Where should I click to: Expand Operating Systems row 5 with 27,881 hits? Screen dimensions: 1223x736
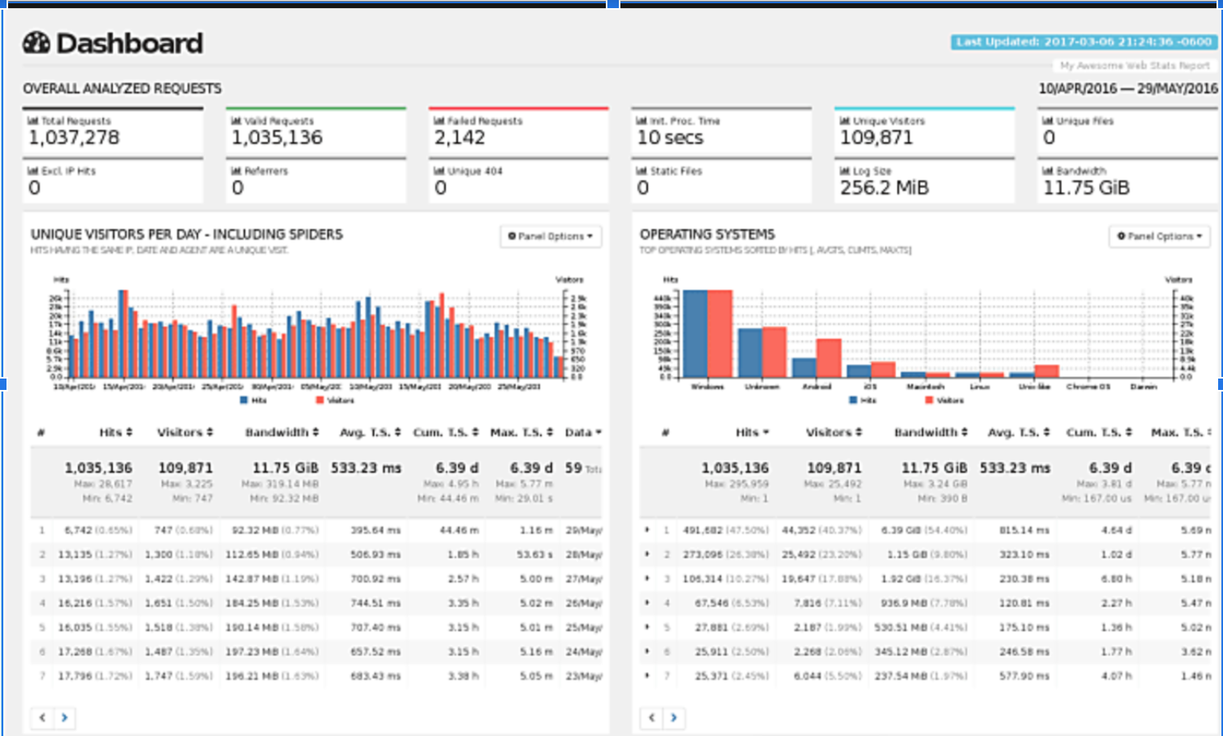coord(647,627)
